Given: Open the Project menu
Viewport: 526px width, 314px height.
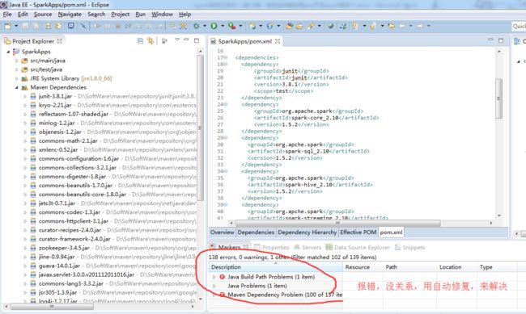Looking at the screenshot, I should tap(120, 14).
